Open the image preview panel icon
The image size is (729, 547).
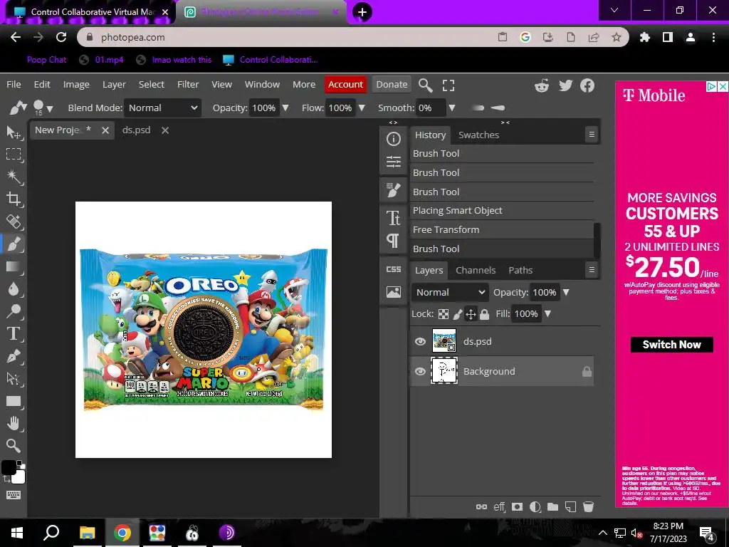click(x=393, y=292)
